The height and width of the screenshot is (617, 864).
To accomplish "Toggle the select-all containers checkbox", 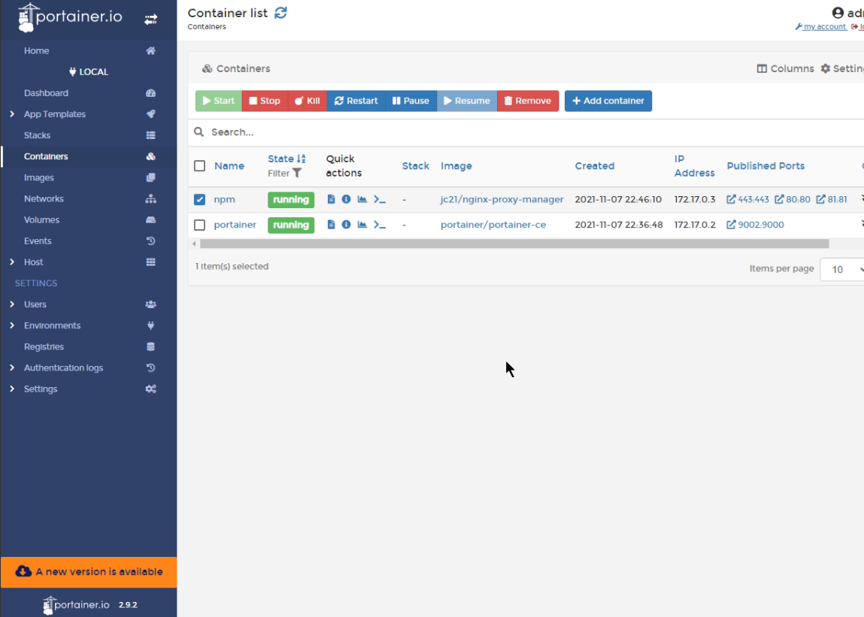I will point(199,165).
